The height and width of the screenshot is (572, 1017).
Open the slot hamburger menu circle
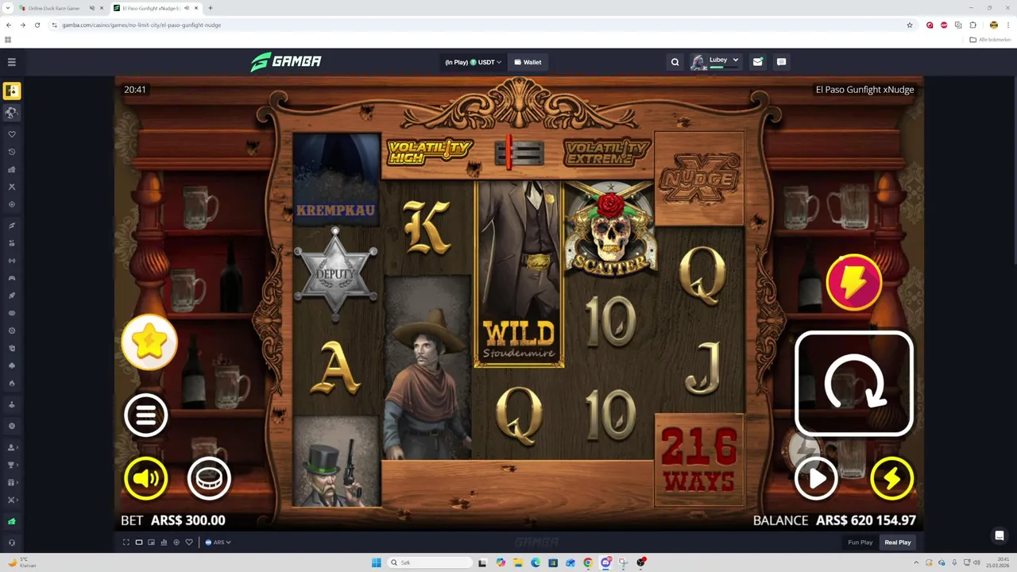pos(145,415)
